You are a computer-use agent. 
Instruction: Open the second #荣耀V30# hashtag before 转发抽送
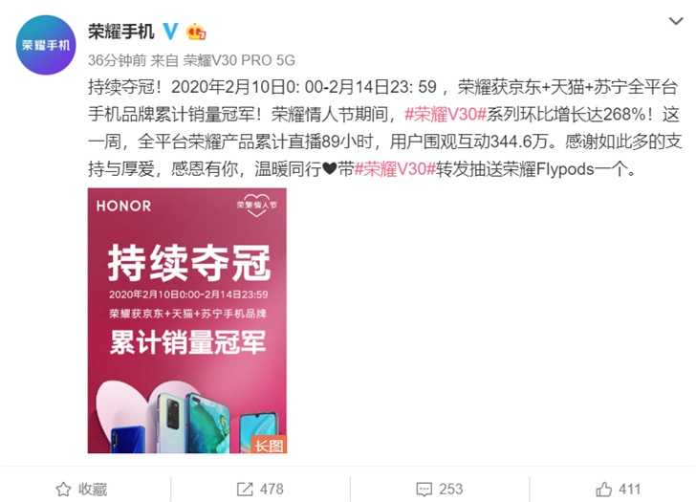point(395,169)
